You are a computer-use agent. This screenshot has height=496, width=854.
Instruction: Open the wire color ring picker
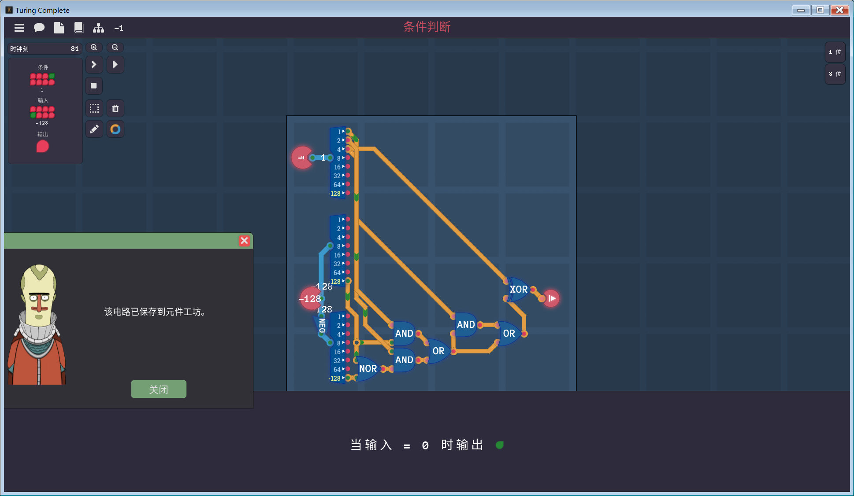tap(115, 129)
